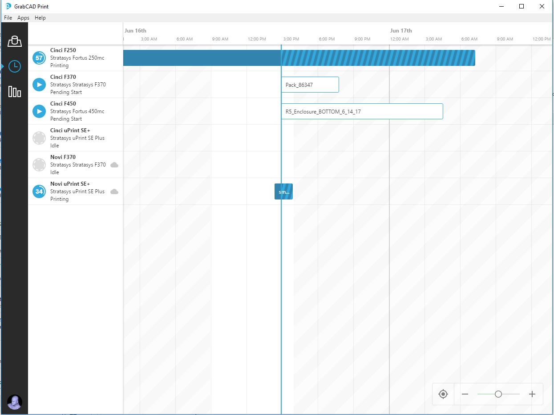The image size is (554, 415).
Task: Start the Cinci F370 pending job play button
Action: (39, 85)
